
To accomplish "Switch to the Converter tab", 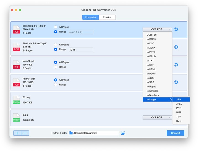I will (91, 17).
